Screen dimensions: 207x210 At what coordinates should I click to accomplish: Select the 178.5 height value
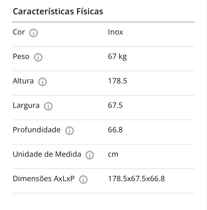(x=117, y=81)
